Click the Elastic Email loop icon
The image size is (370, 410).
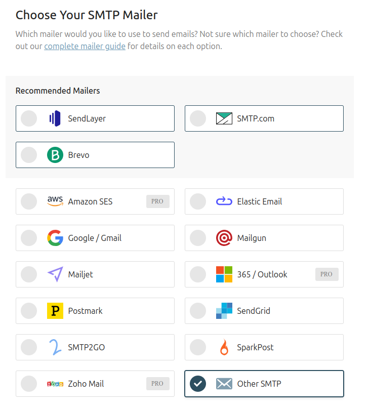(224, 201)
